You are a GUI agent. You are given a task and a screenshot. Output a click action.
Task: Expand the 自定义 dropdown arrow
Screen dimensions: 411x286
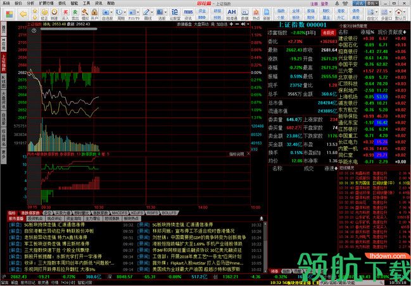[x=376, y=12]
